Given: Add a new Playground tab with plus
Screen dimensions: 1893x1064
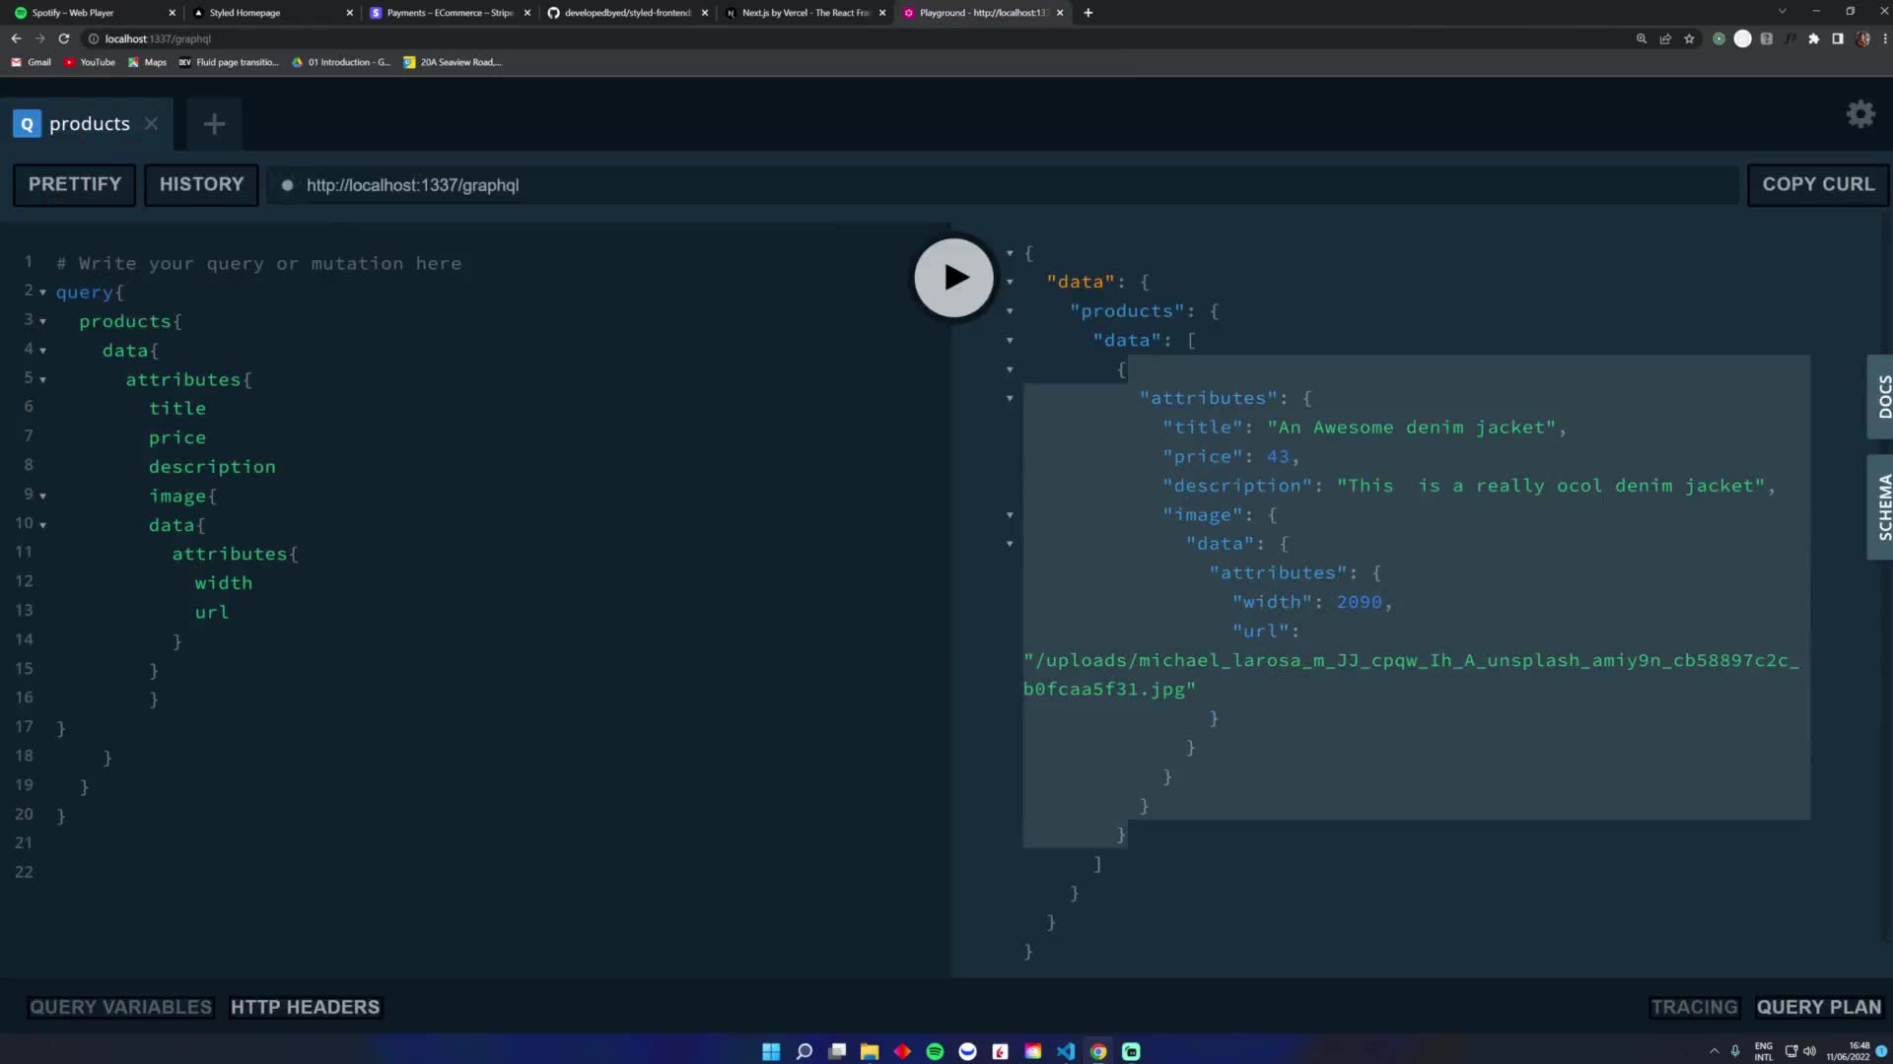Looking at the screenshot, I should click(x=214, y=123).
